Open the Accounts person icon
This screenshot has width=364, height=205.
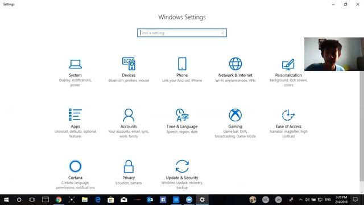129,115
